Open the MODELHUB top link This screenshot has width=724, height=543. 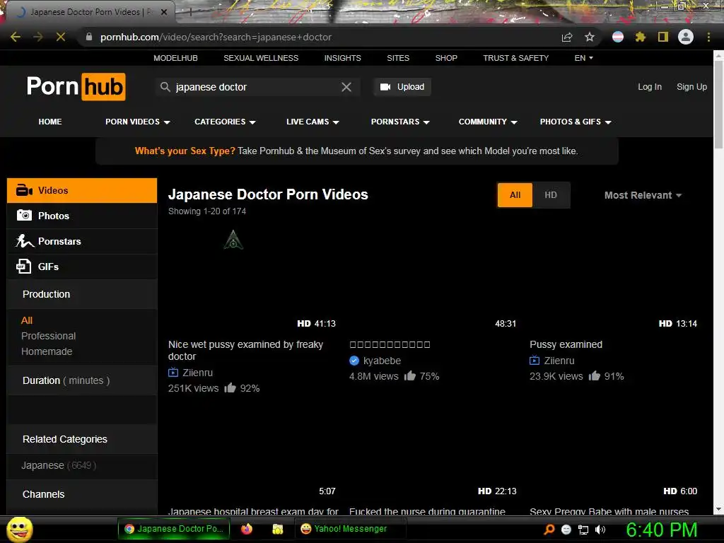coord(175,58)
